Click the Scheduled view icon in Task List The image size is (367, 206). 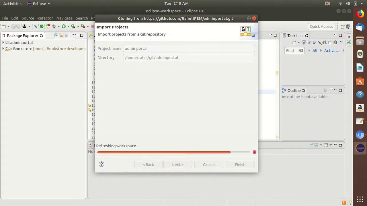pyautogui.click(x=309, y=42)
